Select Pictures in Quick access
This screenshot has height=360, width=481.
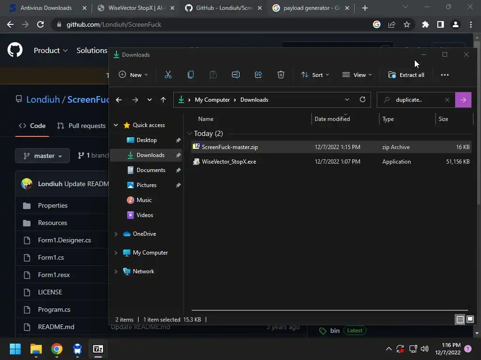[x=147, y=185]
